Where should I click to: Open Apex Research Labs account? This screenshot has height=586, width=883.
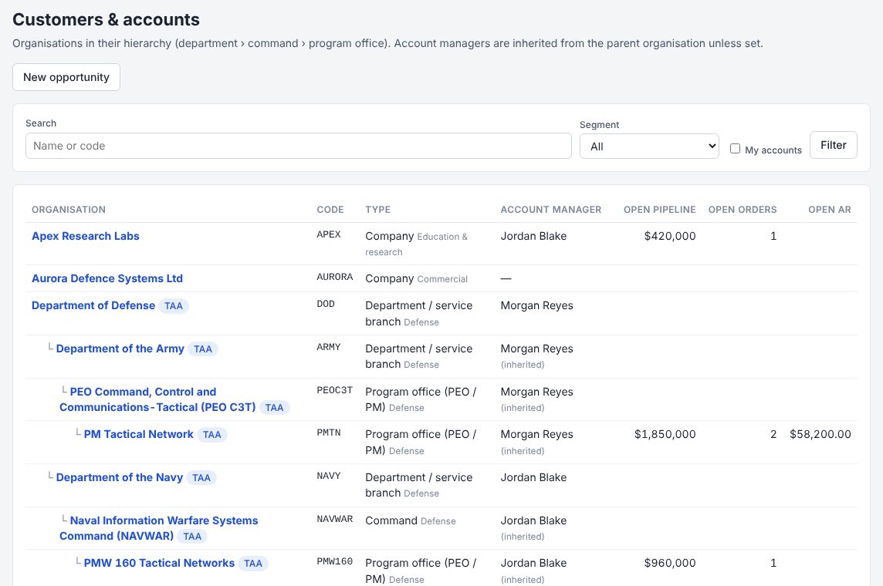tap(86, 236)
